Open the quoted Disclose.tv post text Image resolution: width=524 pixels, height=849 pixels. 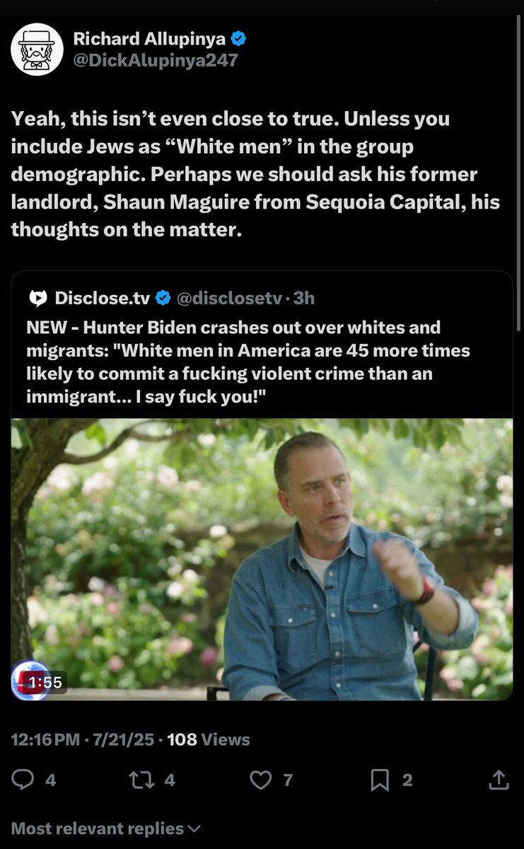pyautogui.click(x=248, y=362)
